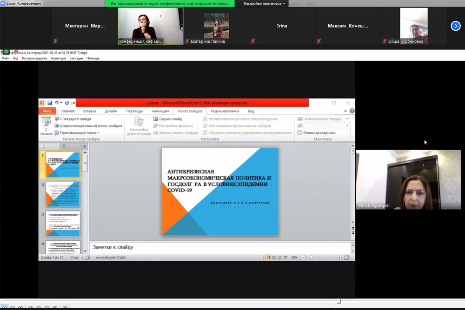Screen dimensions: 465x310
Task: Click the Save icon in quick access toolbar
Action: pyautogui.click(x=49, y=103)
